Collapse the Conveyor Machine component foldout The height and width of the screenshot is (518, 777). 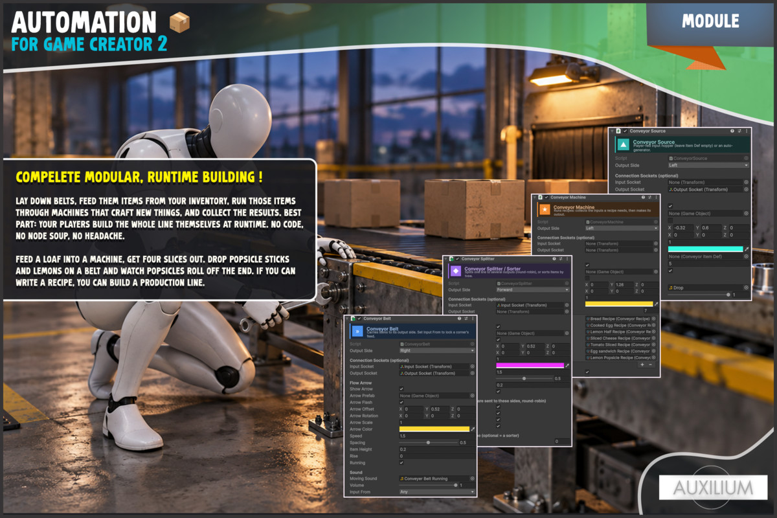click(x=535, y=197)
